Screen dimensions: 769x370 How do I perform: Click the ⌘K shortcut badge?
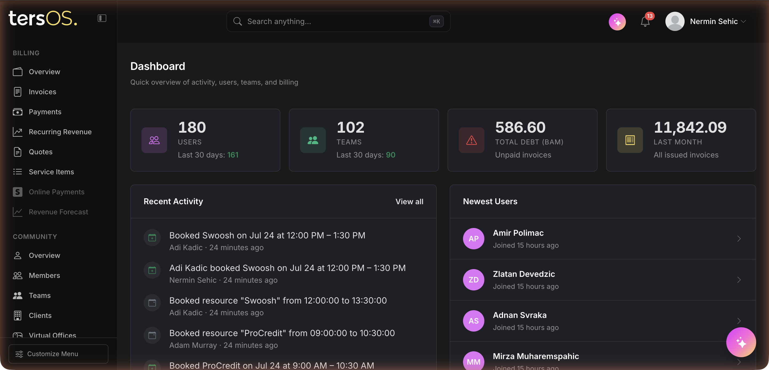coord(436,21)
